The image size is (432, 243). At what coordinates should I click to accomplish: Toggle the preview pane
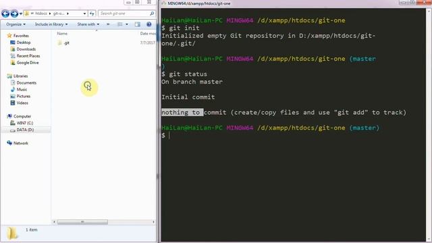point(138,24)
